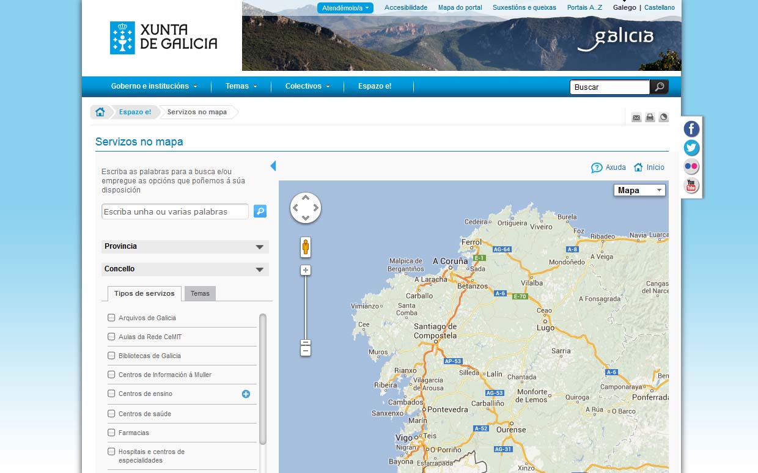Click the Inicio link above map
The width and height of the screenshot is (758, 473).
(649, 167)
